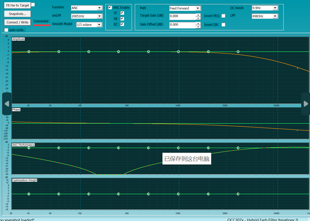Viewport: 310px width, 221px height.
Task: Select filter node 4 on Amplitude graph
Action: click(118, 52)
